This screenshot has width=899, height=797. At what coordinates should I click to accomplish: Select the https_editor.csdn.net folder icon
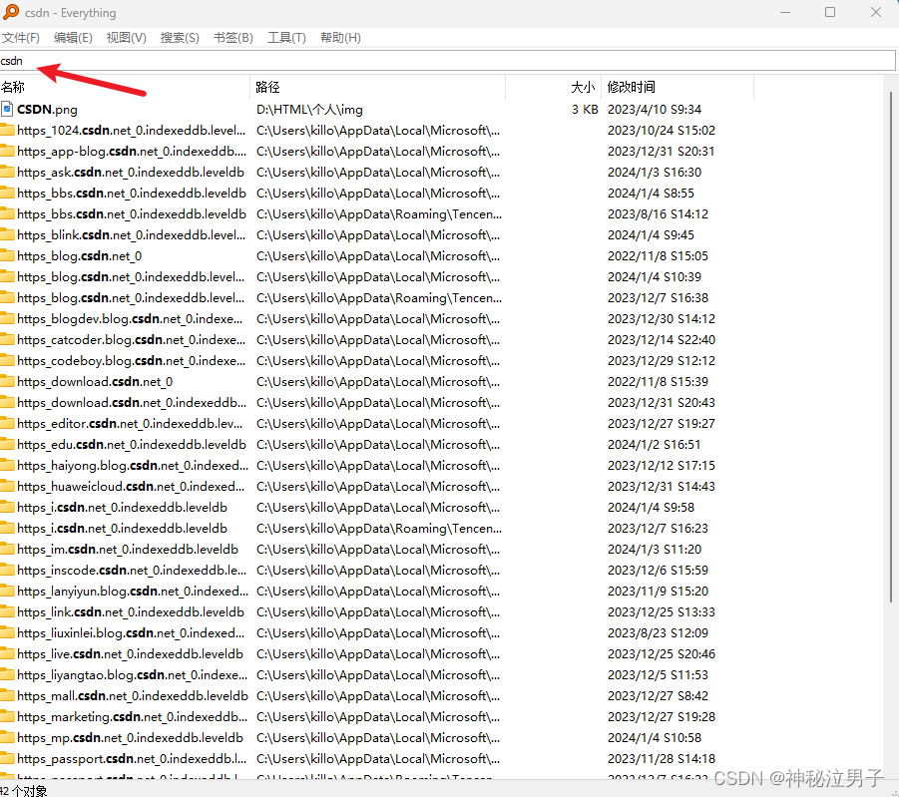point(7,423)
